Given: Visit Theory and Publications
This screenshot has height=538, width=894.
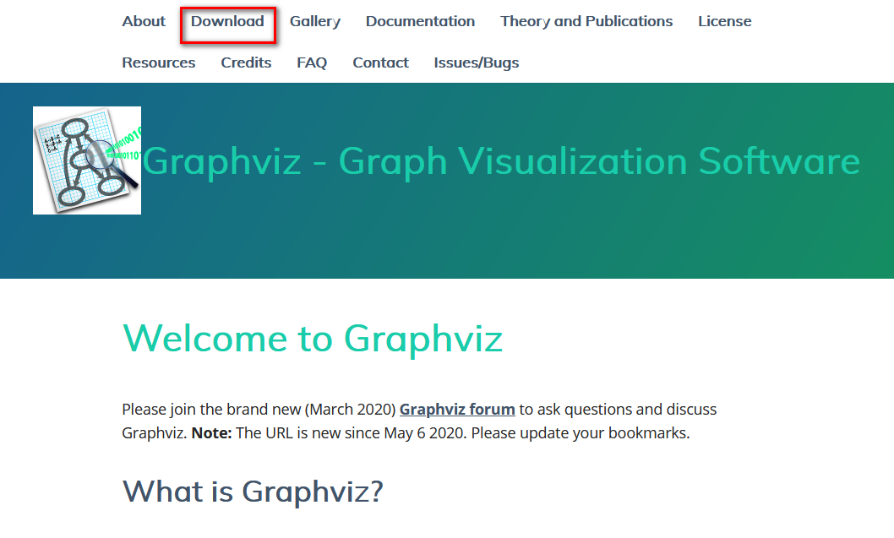Looking at the screenshot, I should (x=586, y=21).
